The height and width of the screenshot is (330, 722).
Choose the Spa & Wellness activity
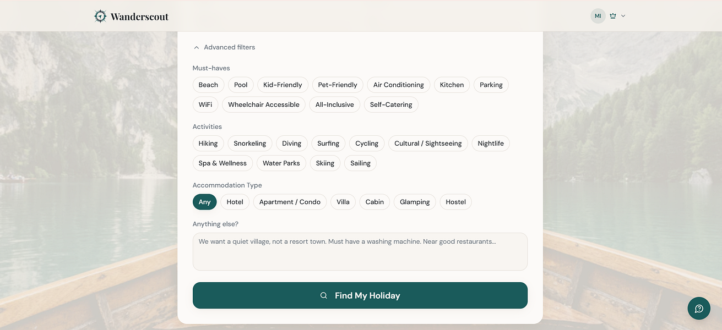222,163
